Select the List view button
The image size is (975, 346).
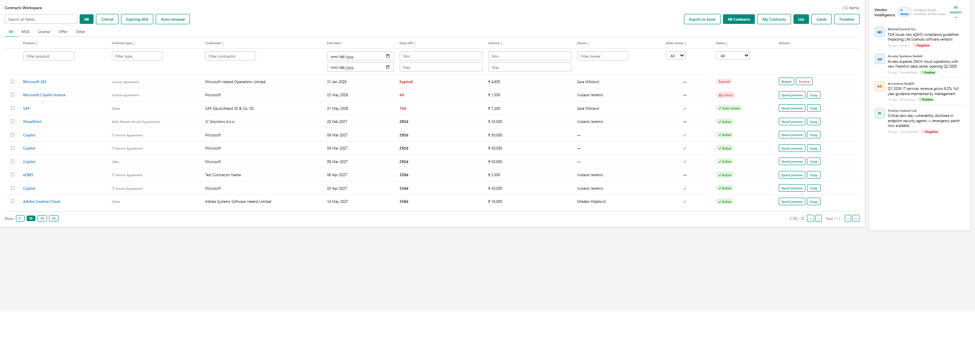pyautogui.click(x=801, y=19)
